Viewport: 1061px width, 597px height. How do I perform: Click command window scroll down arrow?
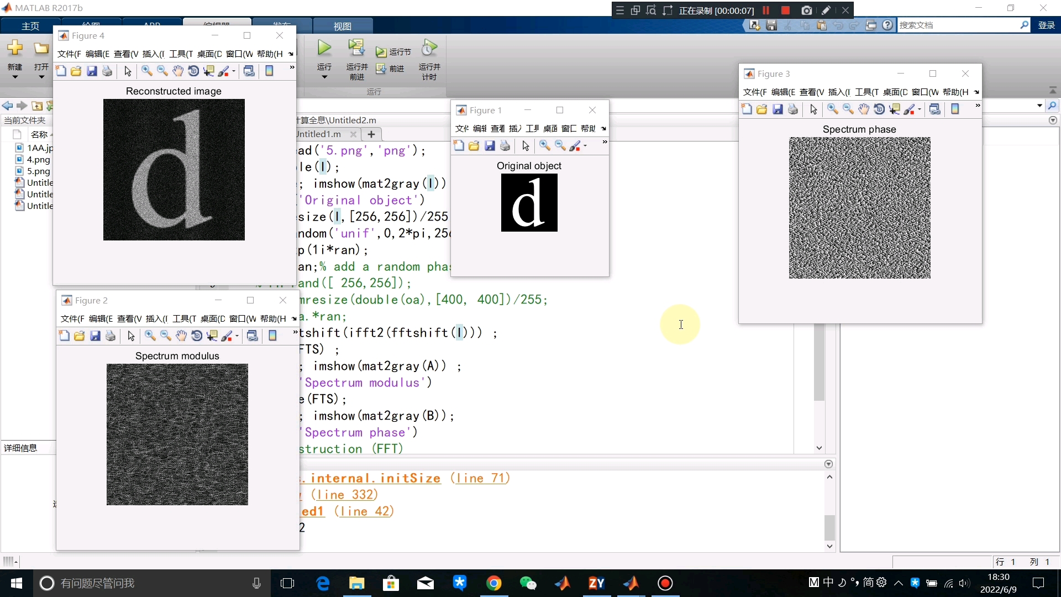pos(829,546)
